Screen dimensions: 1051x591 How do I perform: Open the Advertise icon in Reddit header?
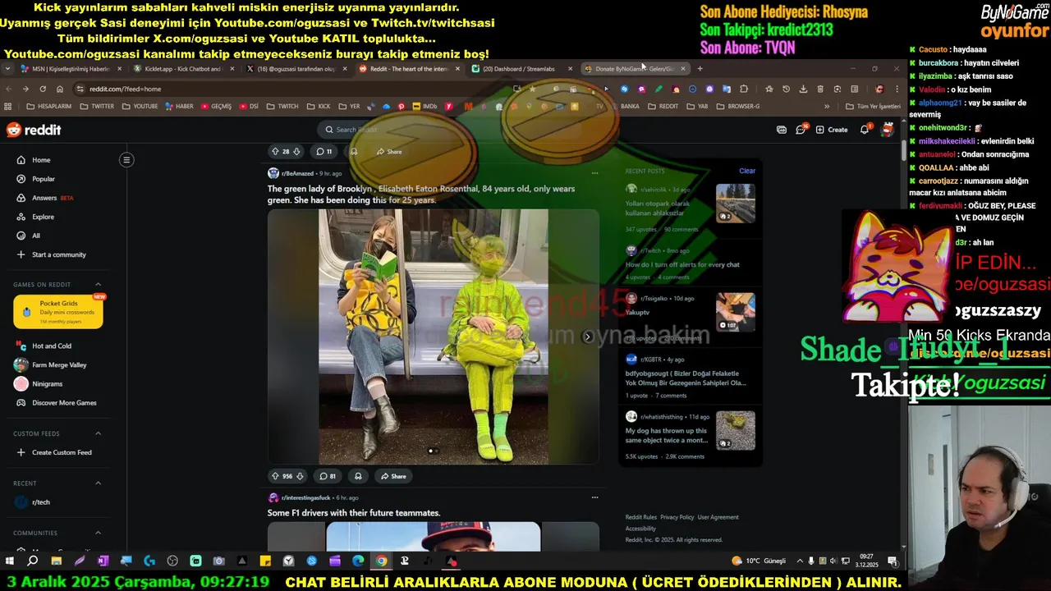click(781, 130)
